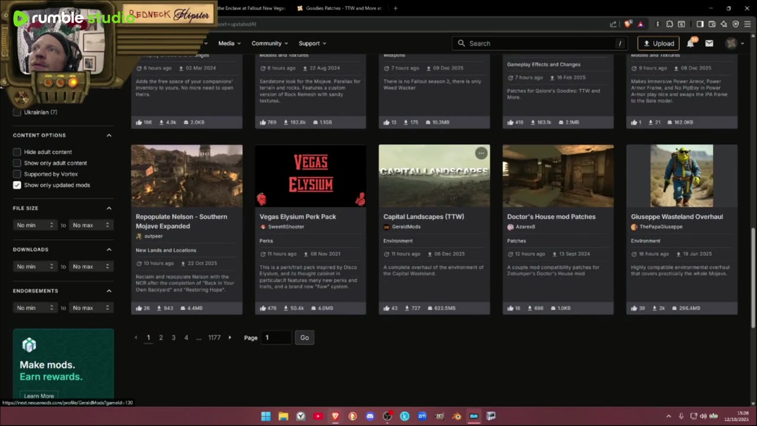Collapse the Downloads filter section
This screenshot has width=757, height=426.
coord(109,250)
